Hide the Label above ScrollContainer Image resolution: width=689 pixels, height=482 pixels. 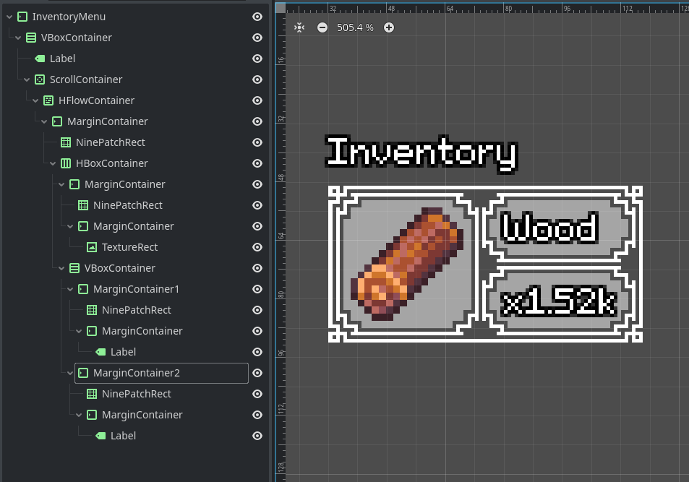(257, 59)
